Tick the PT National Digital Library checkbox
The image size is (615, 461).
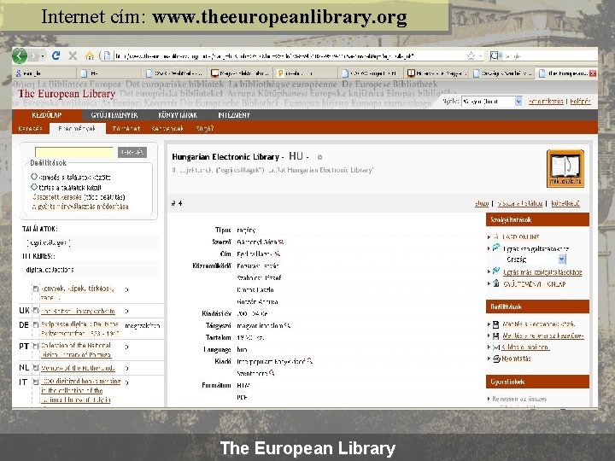pyautogui.click(x=36, y=346)
